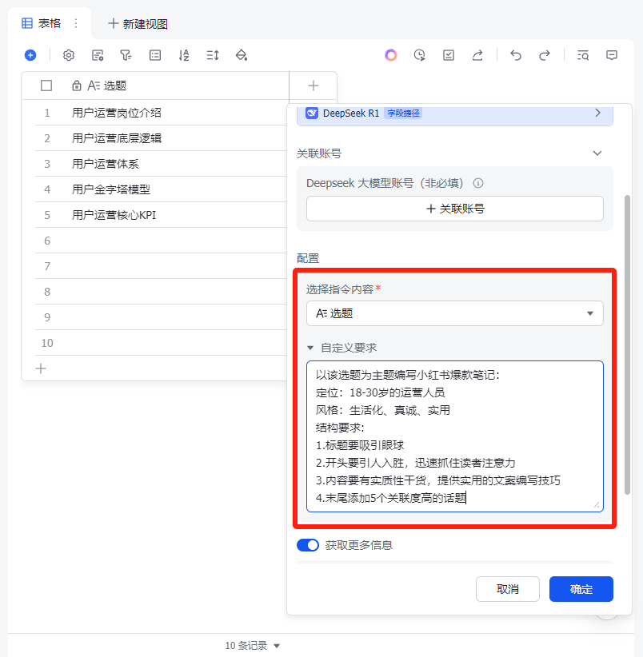Screen dimensions: 643x657
Task: Click the colorful AI circle icon
Action: (x=391, y=55)
